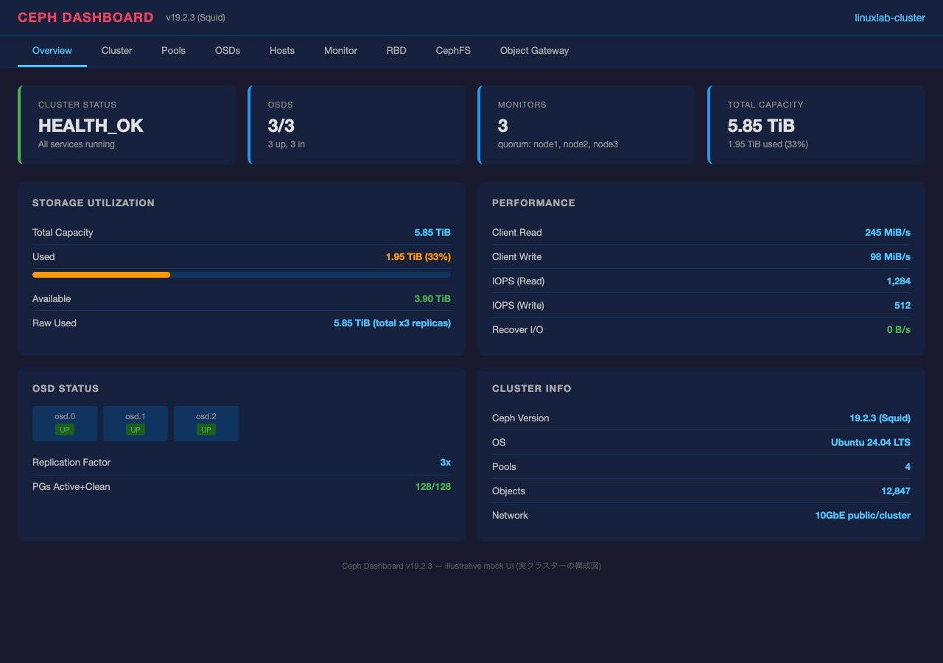
Task: Select the Object Gateway tab
Action: point(535,51)
